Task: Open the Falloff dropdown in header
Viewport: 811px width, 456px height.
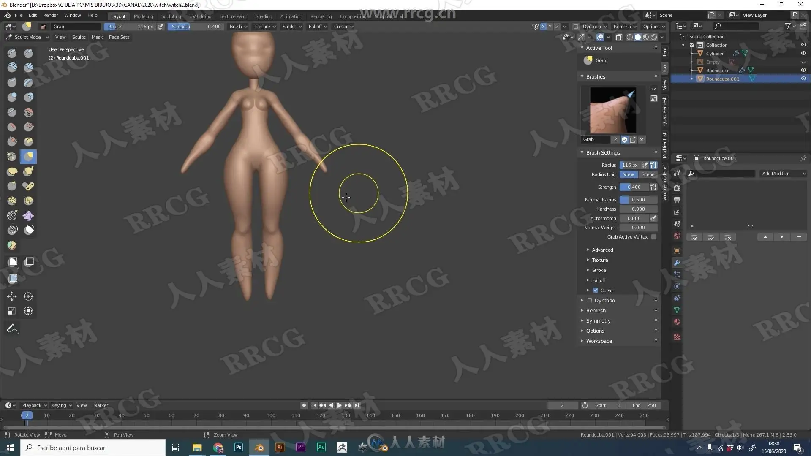Action: click(x=318, y=27)
